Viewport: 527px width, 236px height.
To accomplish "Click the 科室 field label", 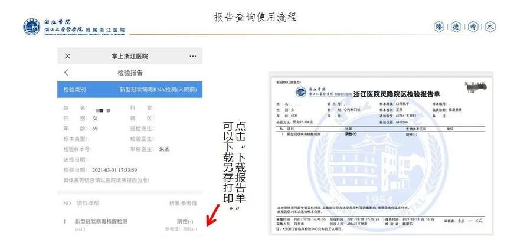I will click(142, 108).
